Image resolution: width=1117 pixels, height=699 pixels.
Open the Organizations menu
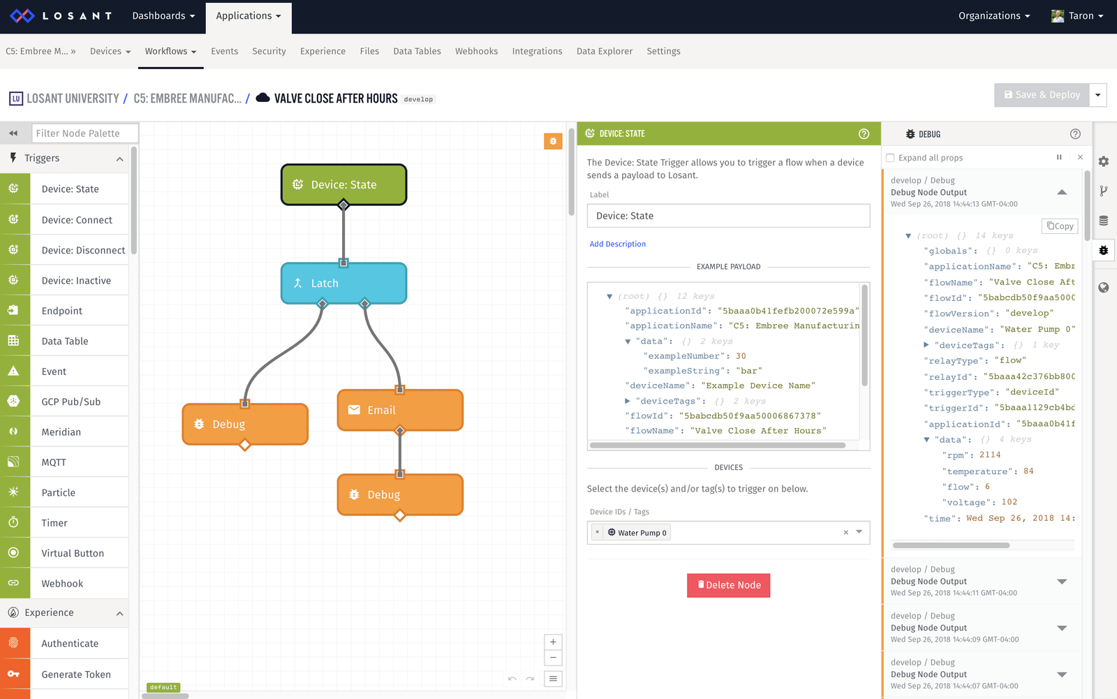pyautogui.click(x=994, y=16)
